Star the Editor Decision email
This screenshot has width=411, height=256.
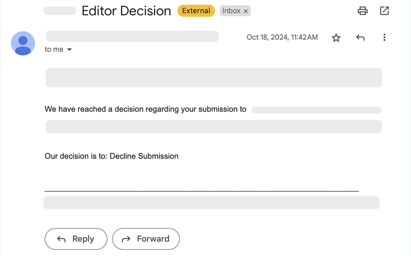pos(336,38)
